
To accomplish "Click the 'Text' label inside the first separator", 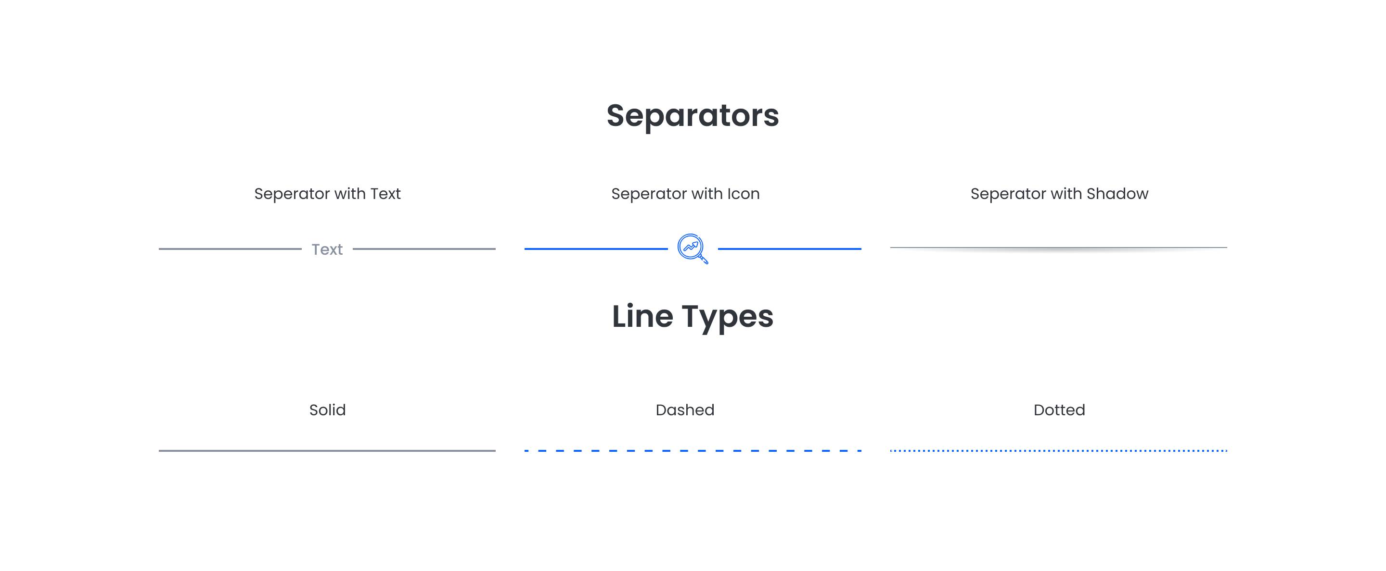I will coord(327,248).
